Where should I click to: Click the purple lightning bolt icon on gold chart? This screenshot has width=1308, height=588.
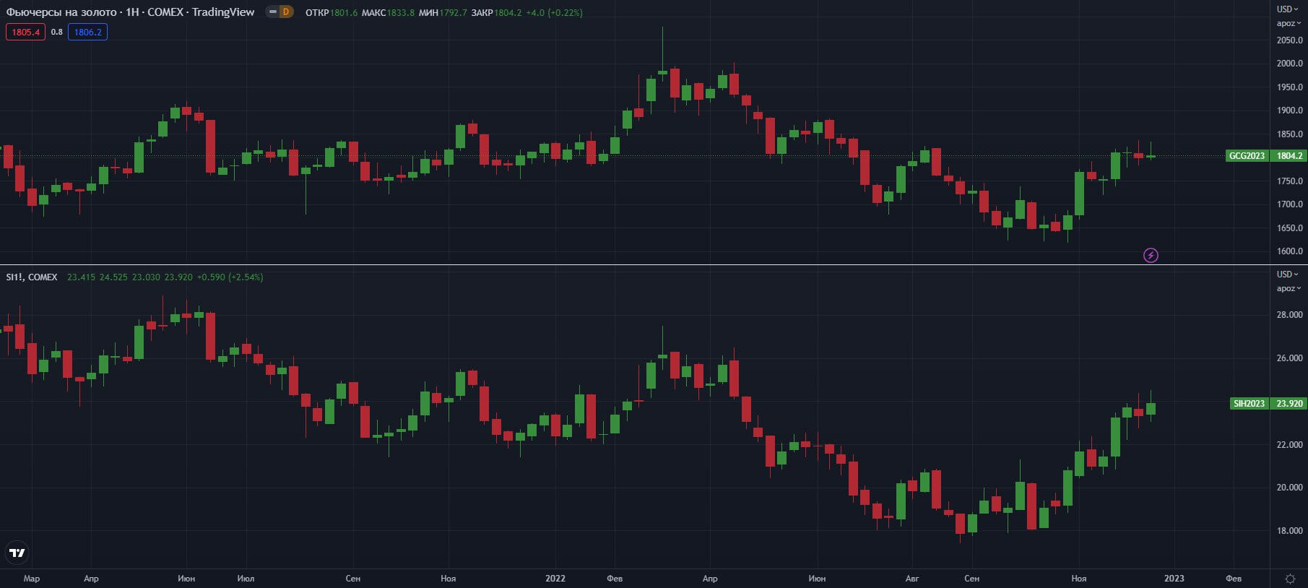pos(1151,255)
